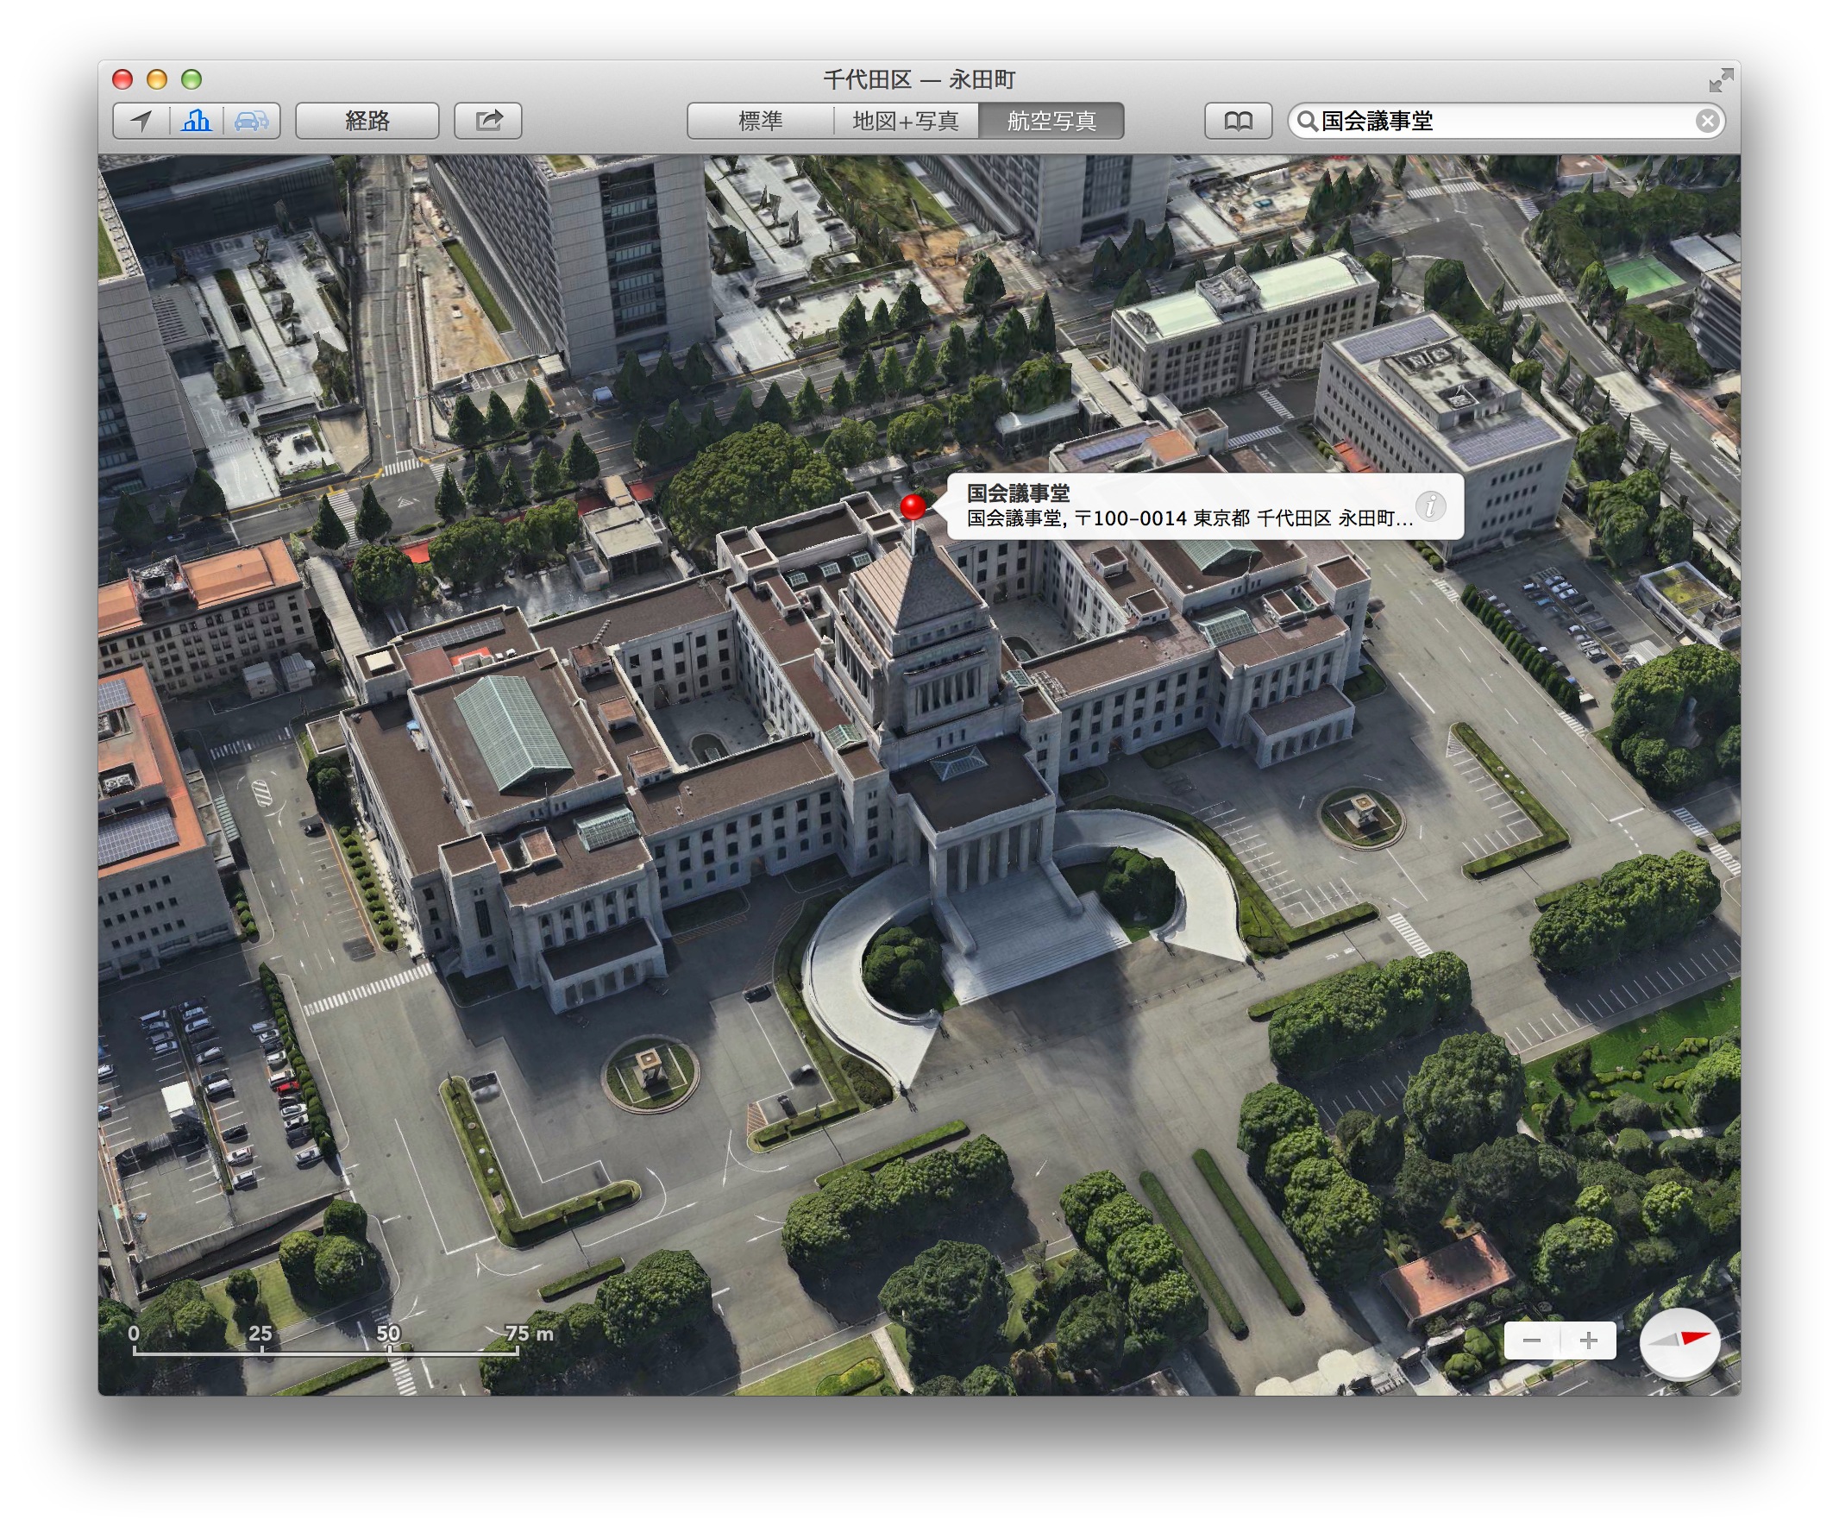Viewport: 1839px width, 1532px height.
Task: Open the 経路 directions button
Action: click(367, 121)
